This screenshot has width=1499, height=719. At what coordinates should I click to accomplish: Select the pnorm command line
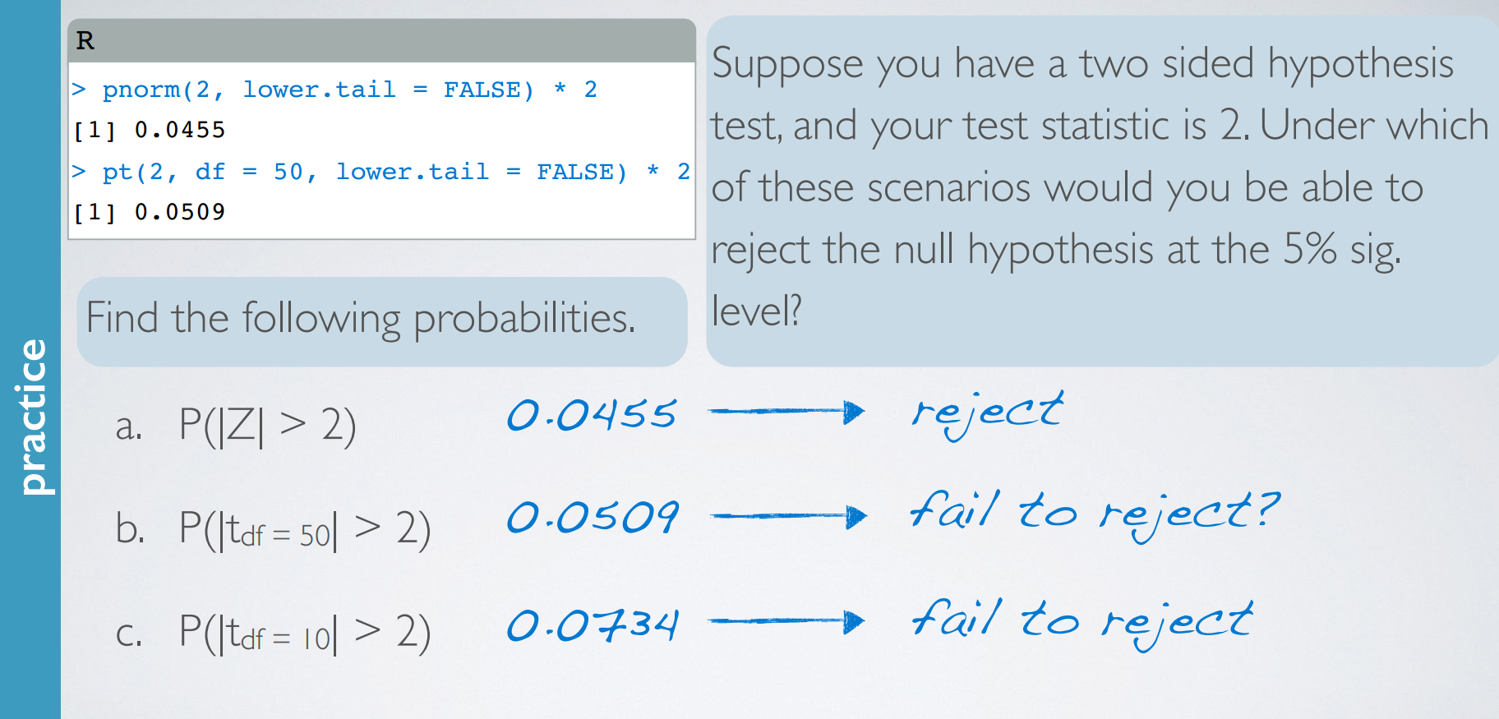tap(334, 89)
